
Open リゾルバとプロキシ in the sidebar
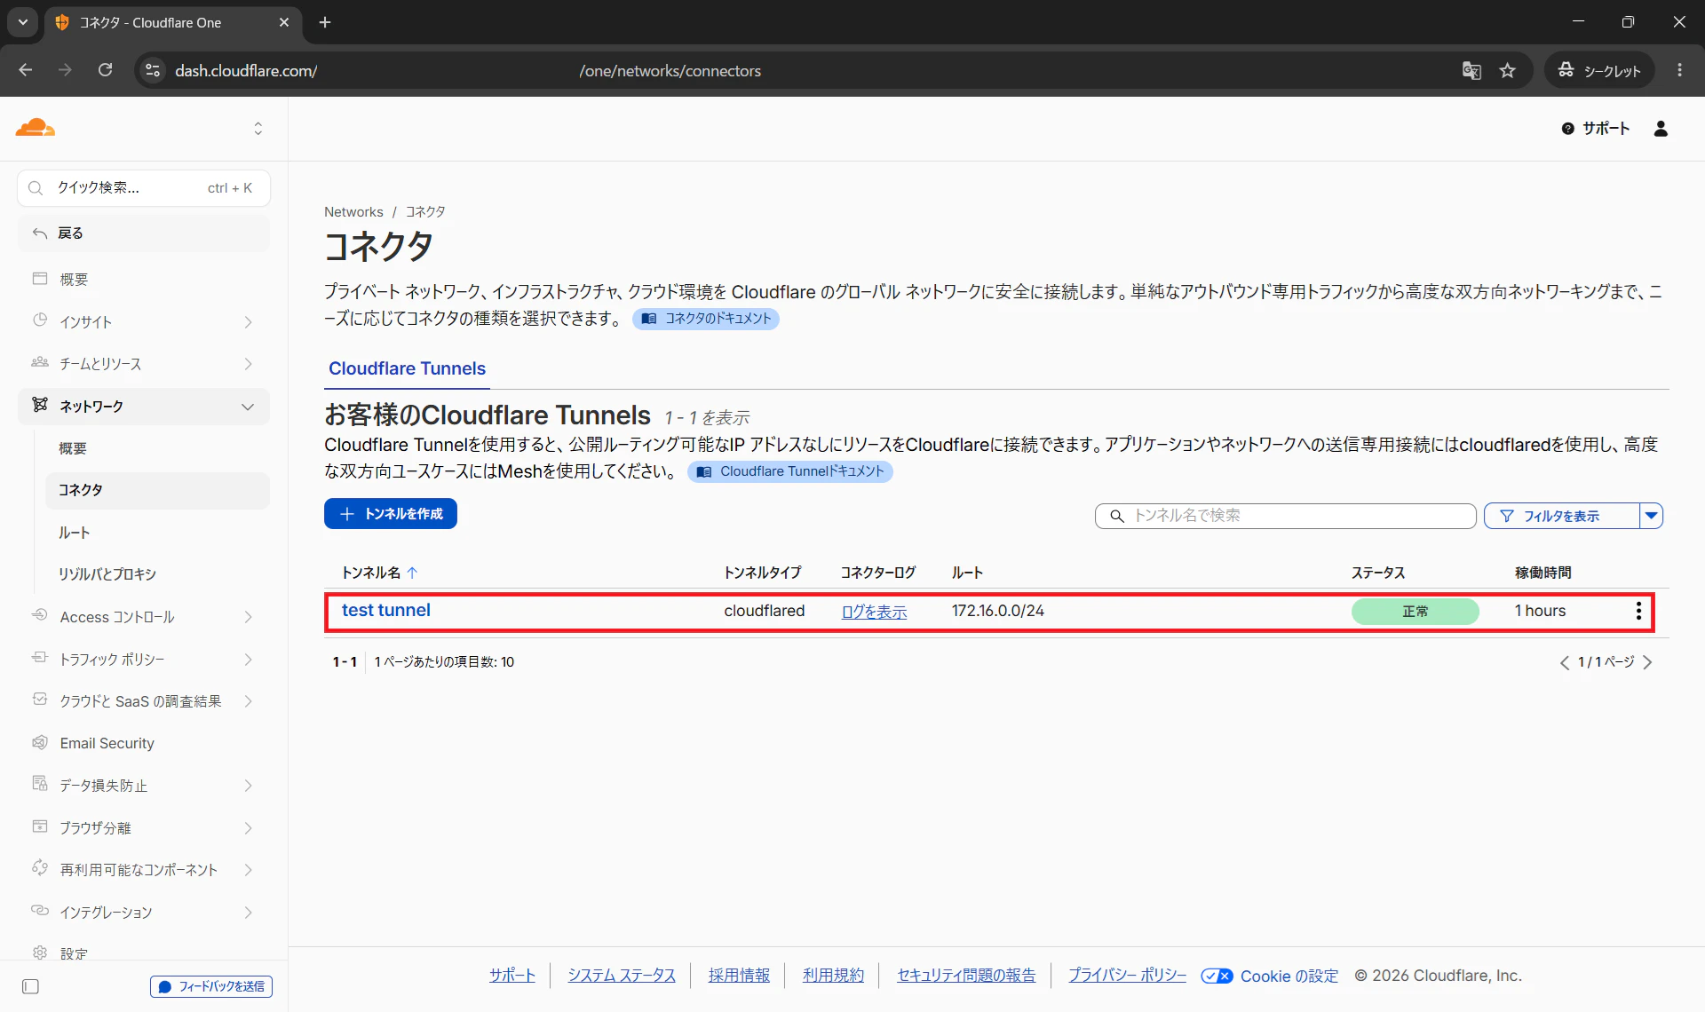(107, 574)
